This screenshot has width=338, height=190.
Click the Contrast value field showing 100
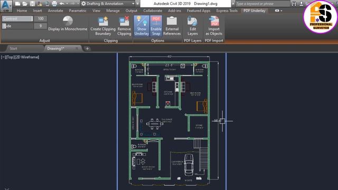[41, 19]
